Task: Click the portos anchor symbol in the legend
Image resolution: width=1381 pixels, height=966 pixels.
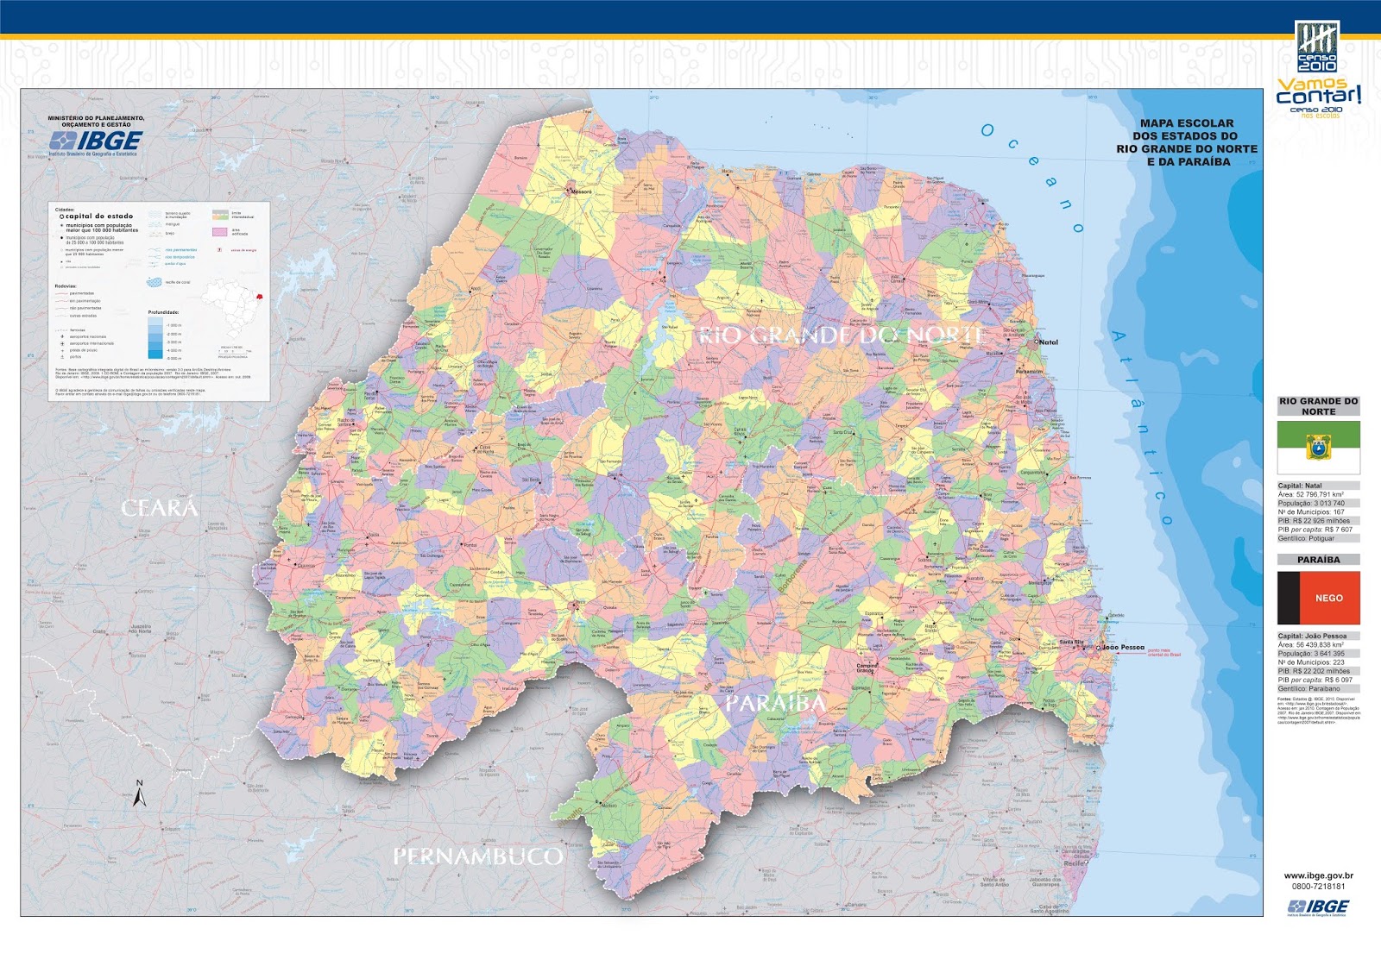Action: (x=61, y=357)
